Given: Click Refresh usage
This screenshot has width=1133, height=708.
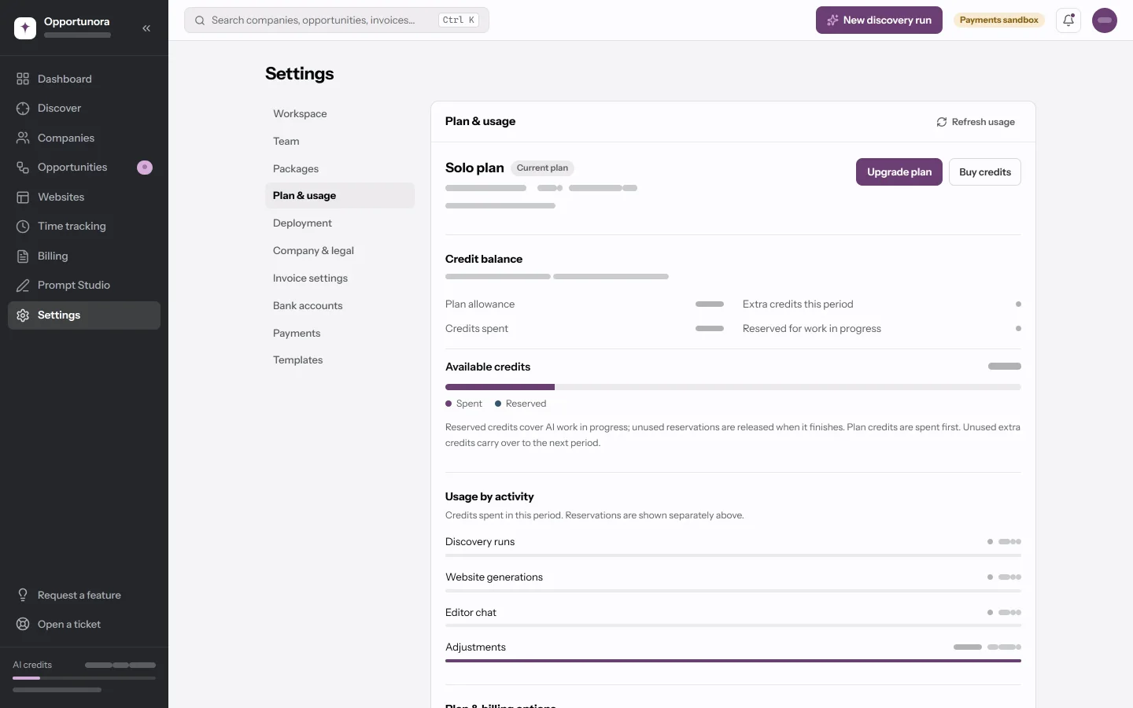Looking at the screenshot, I should pyautogui.click(x=976, y=122).
